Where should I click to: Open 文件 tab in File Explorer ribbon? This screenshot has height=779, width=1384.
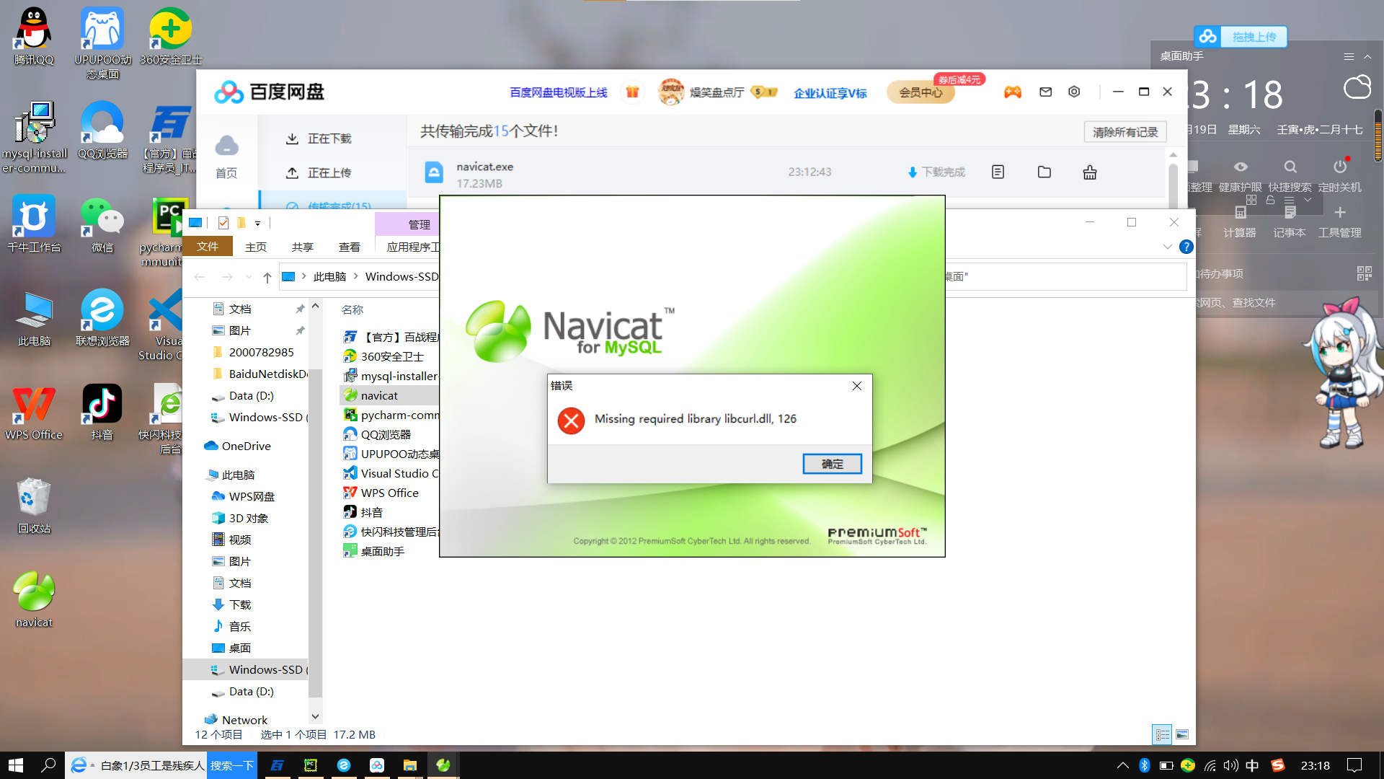click(208, 247)
